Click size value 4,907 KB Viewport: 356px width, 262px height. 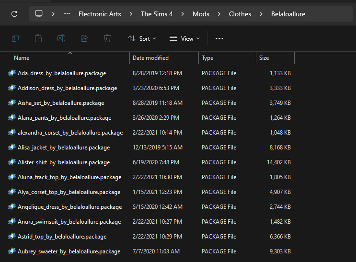(x=280, y=192)
